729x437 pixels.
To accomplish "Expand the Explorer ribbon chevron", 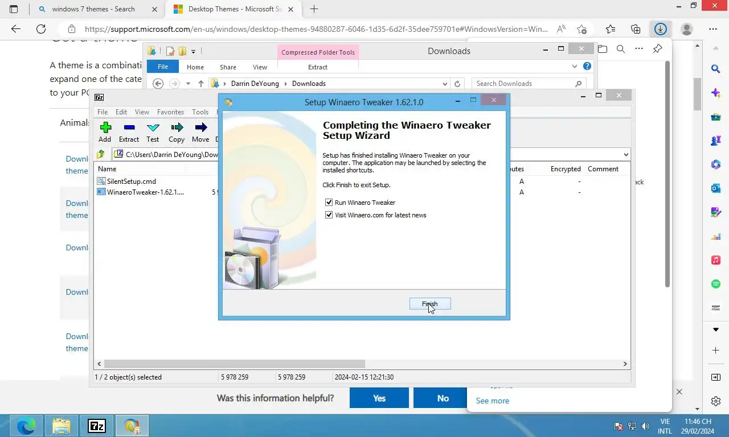I will coord(575,67).
